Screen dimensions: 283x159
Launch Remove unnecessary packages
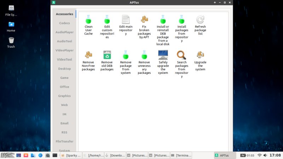coord(144,63)
